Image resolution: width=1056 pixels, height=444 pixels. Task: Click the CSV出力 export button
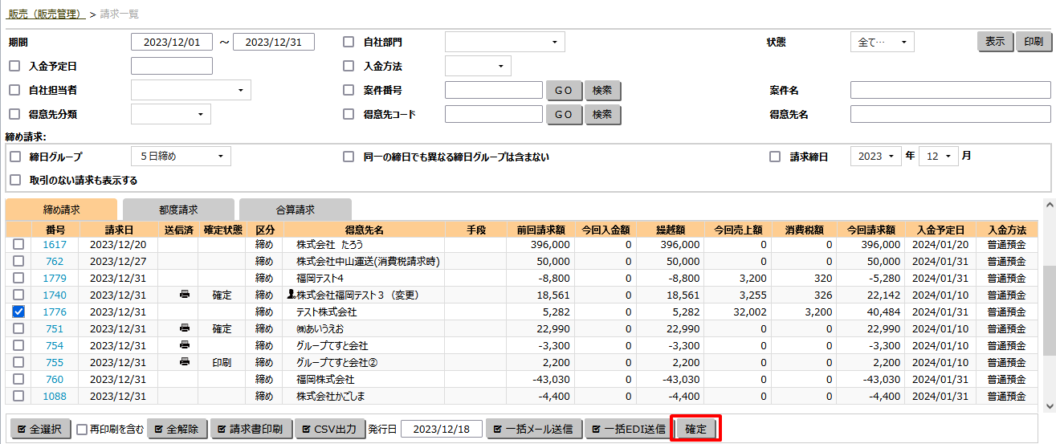[329, 429]
